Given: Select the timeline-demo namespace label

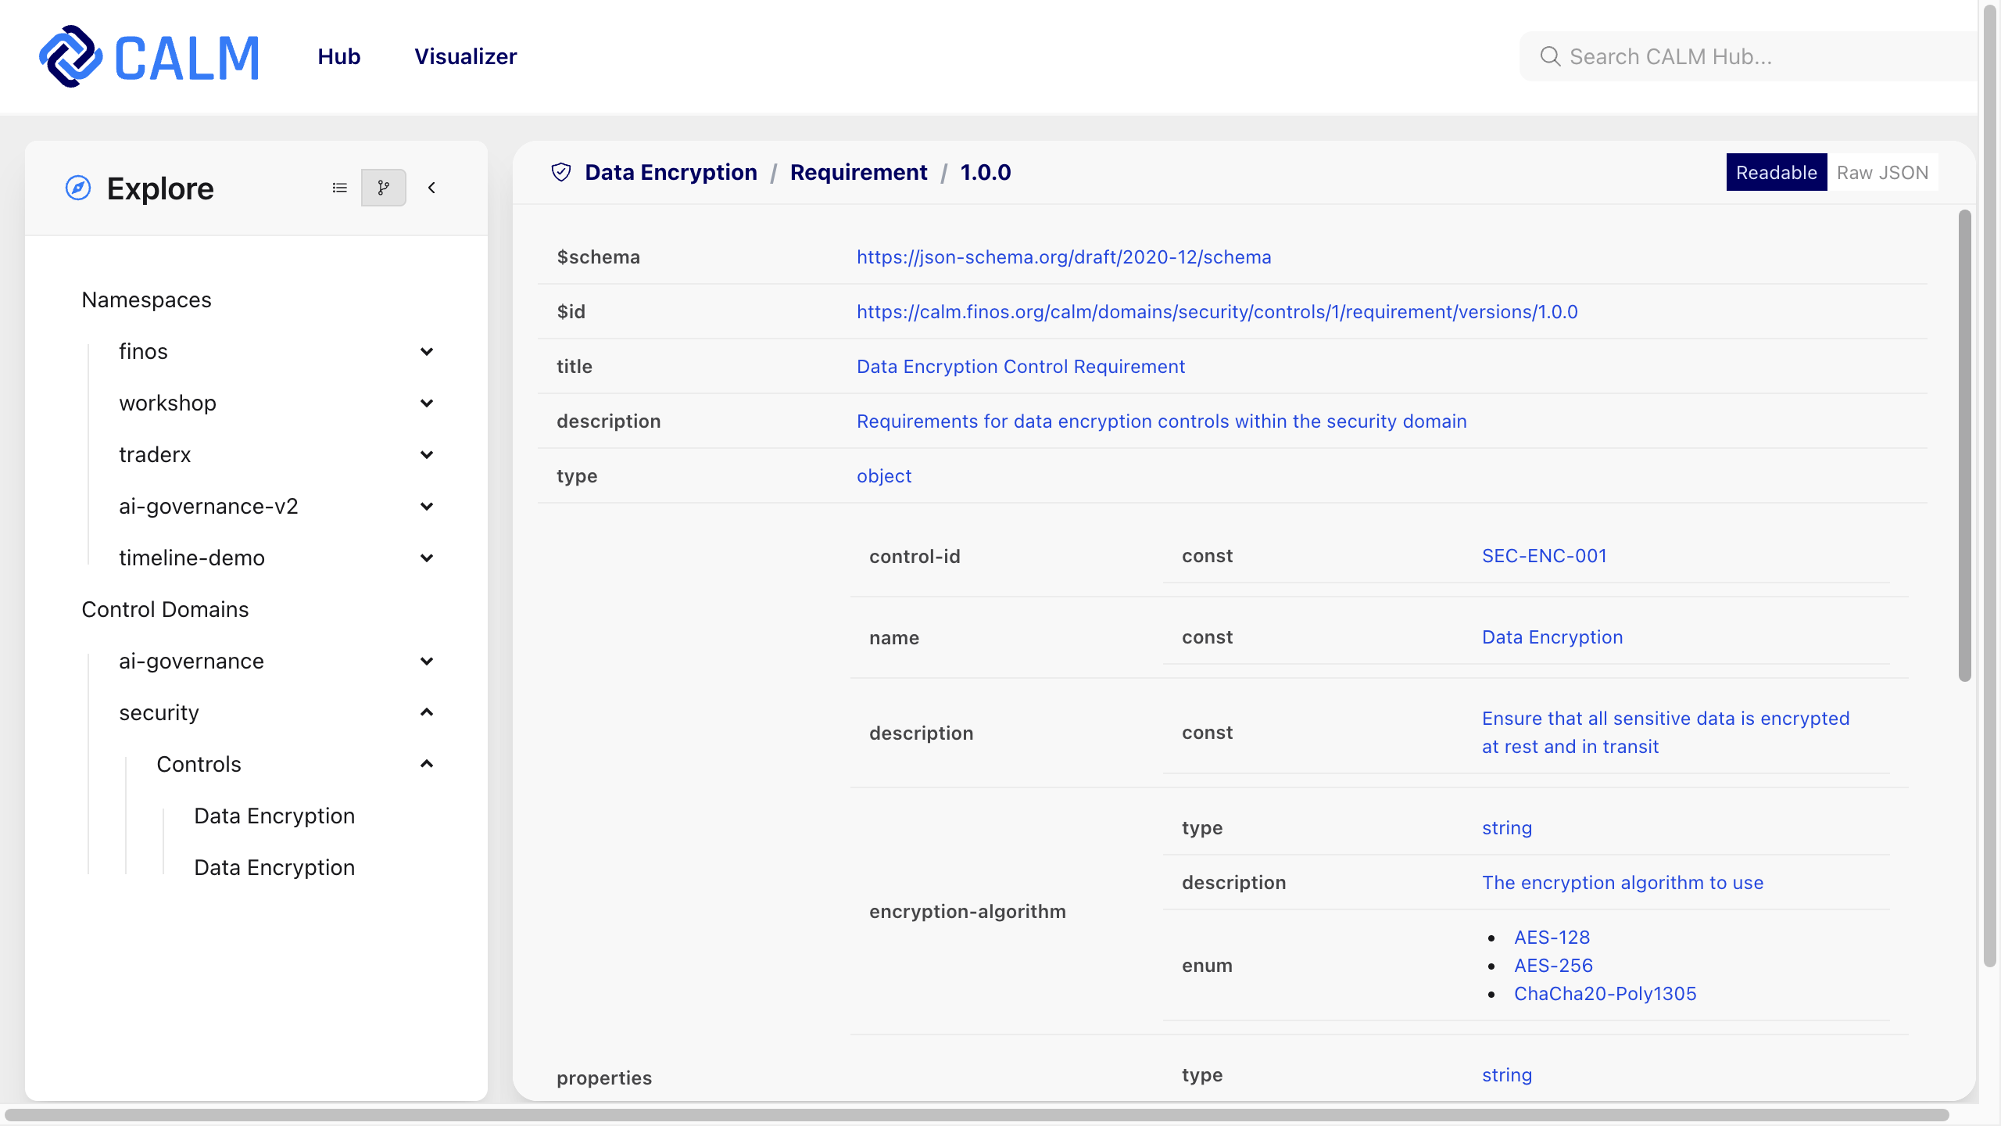Looking at the screenshot, I should coord(192,558).
